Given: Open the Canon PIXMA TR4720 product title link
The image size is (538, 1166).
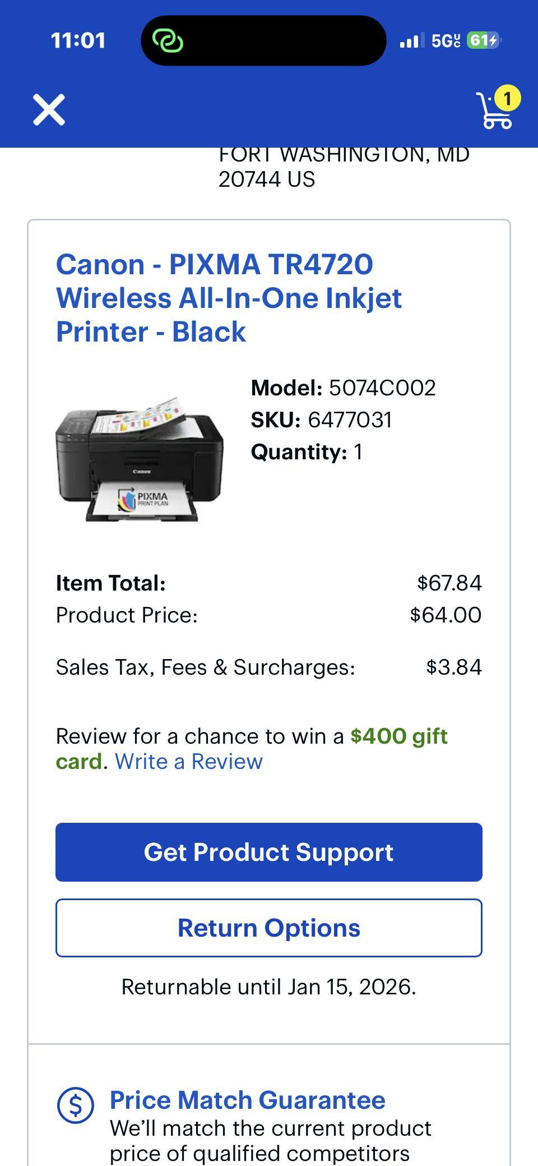Looking at the screenshot, I should click(x=229, y=298).
